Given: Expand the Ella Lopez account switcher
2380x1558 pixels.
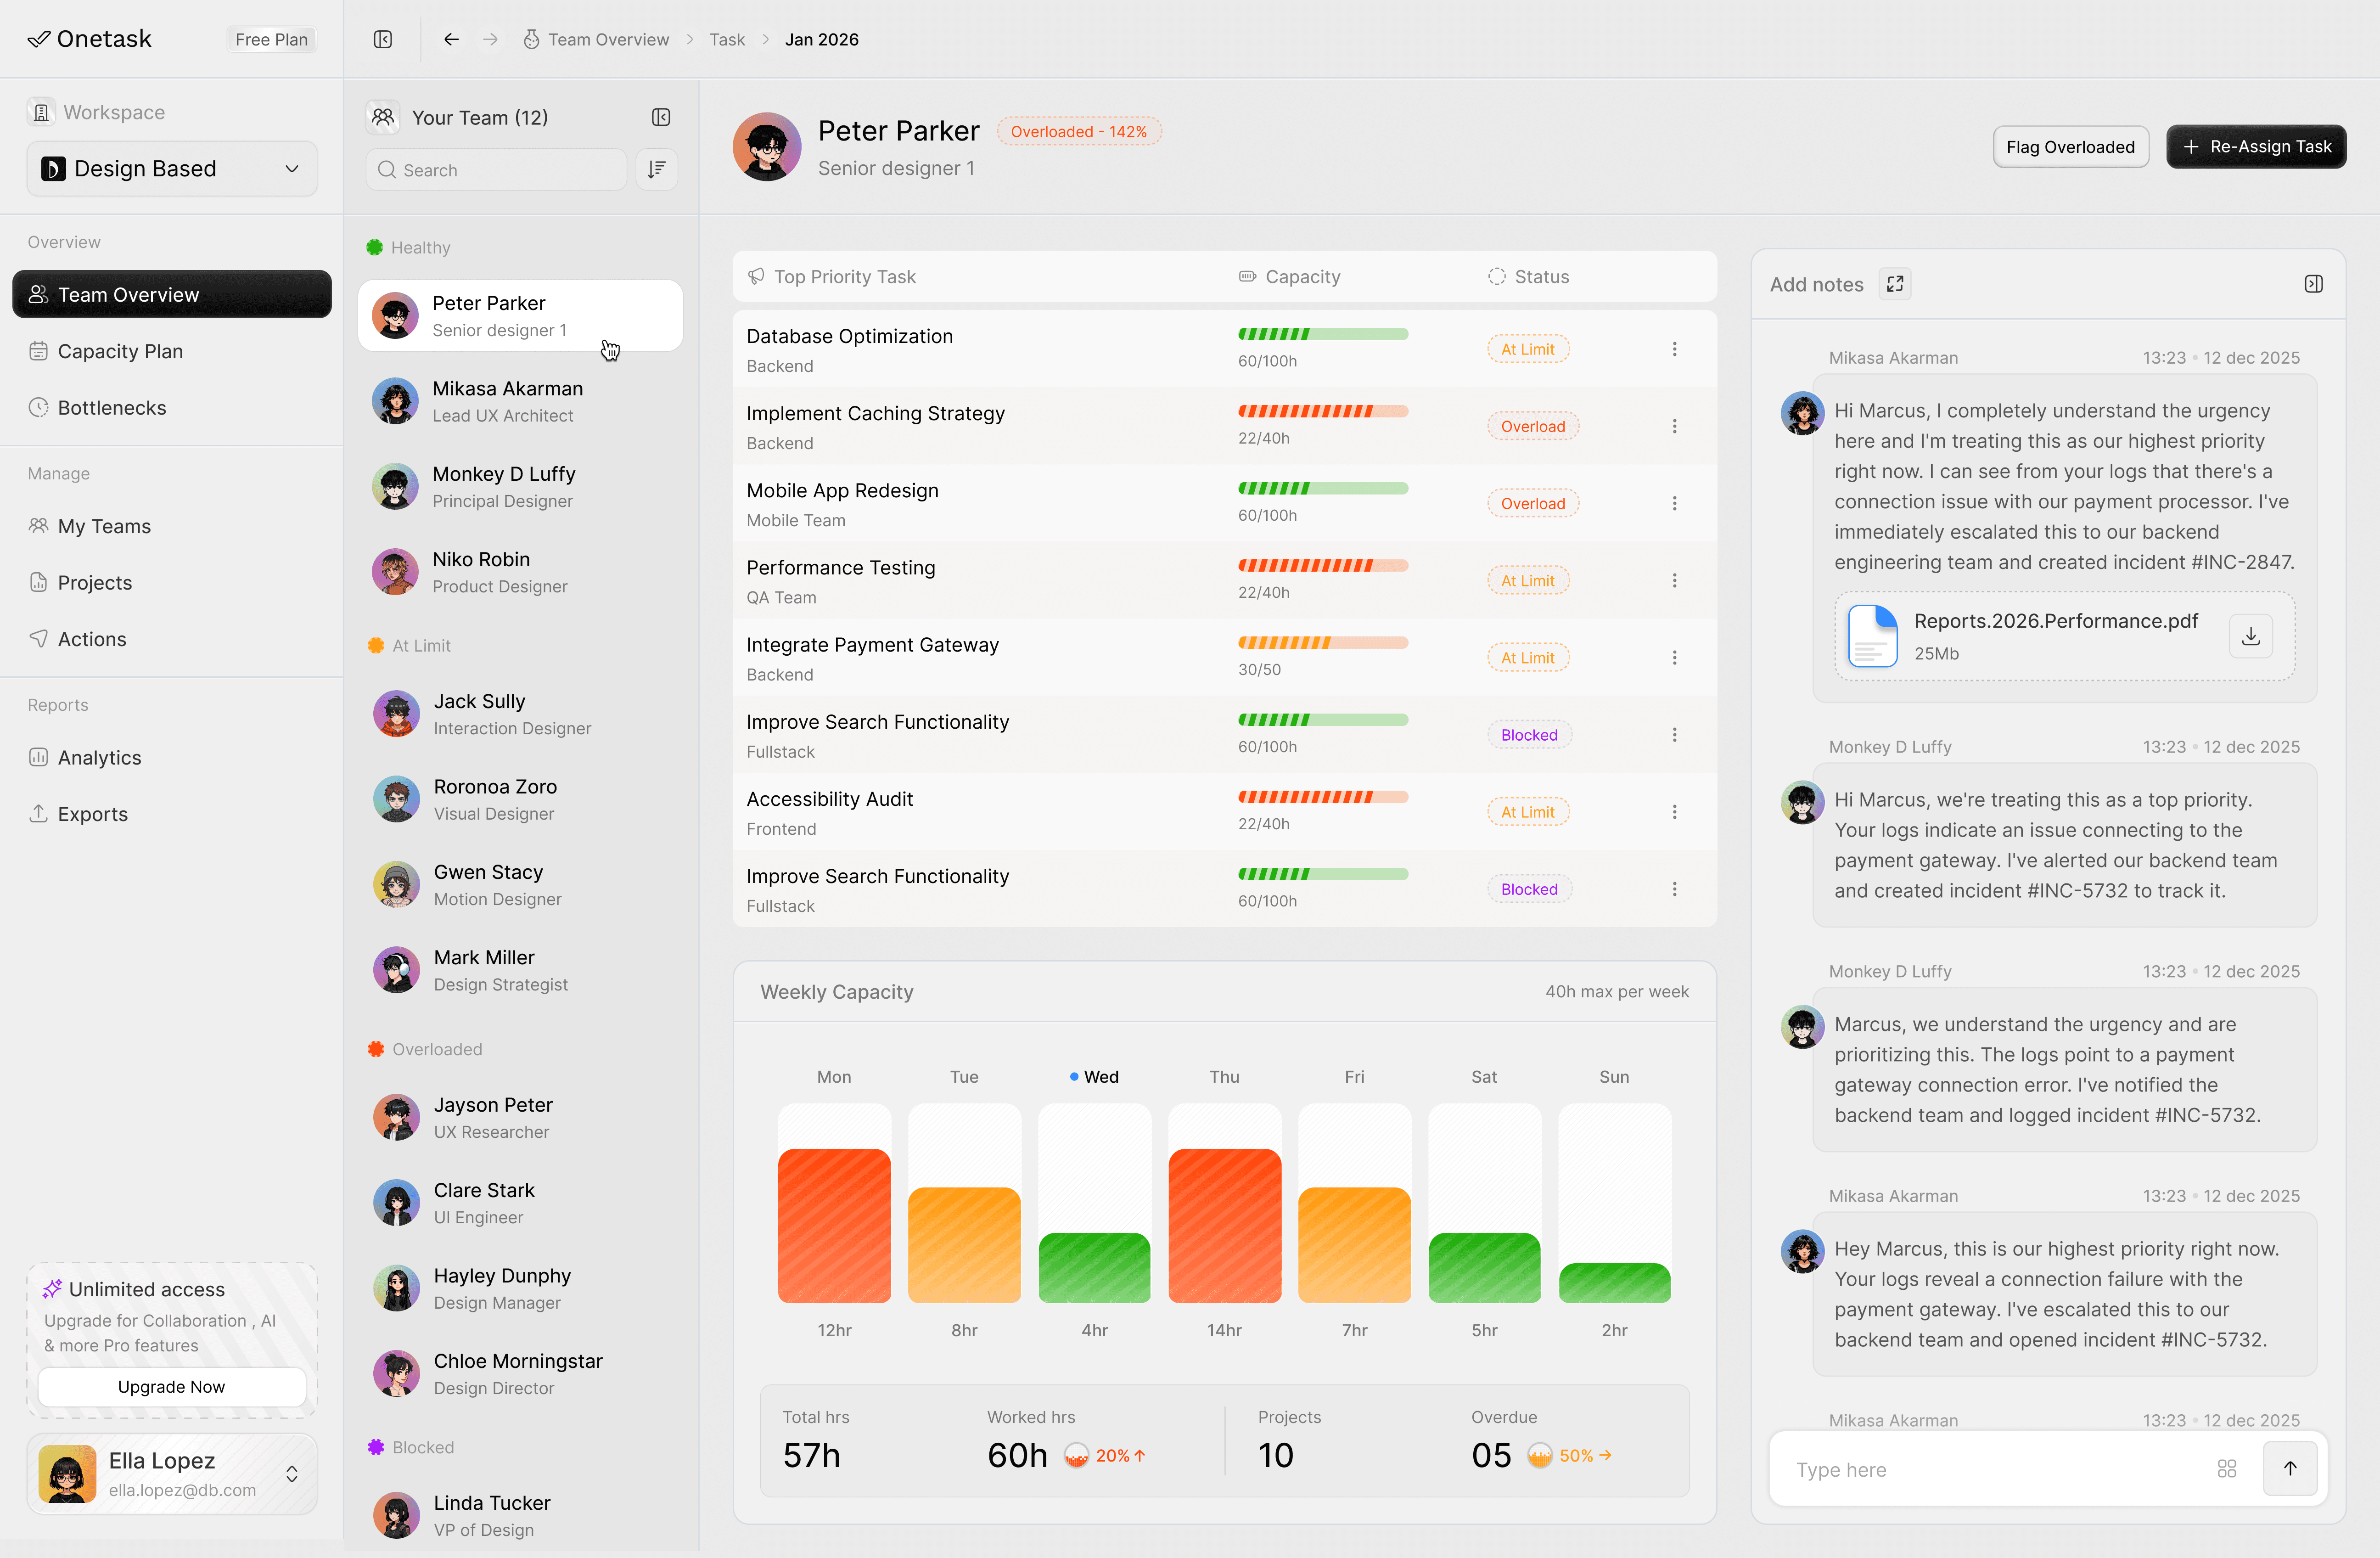Looking at the screenshot, I should point(291,1474).
